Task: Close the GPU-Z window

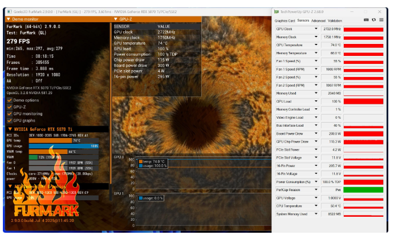Action: click(379, 12)
